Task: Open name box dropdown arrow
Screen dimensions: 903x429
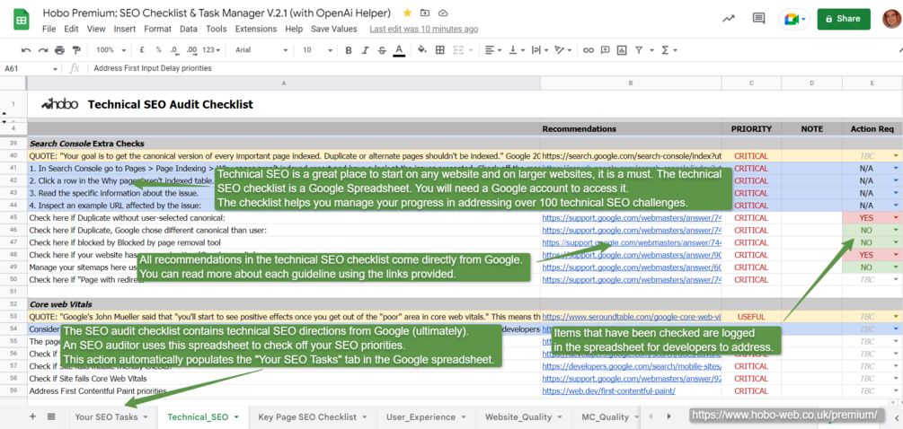Action: tap(56, 69)
